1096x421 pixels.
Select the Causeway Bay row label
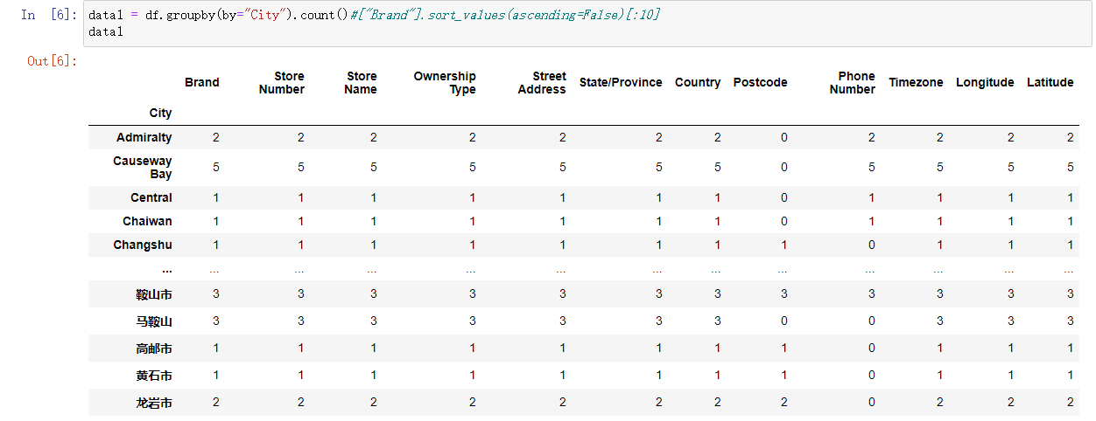pyautogui.click(x=143, y=167)
